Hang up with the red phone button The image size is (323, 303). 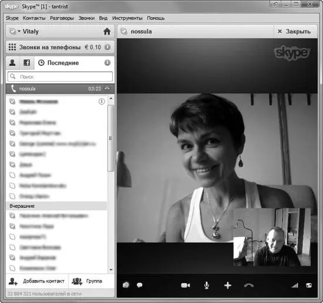249,285
